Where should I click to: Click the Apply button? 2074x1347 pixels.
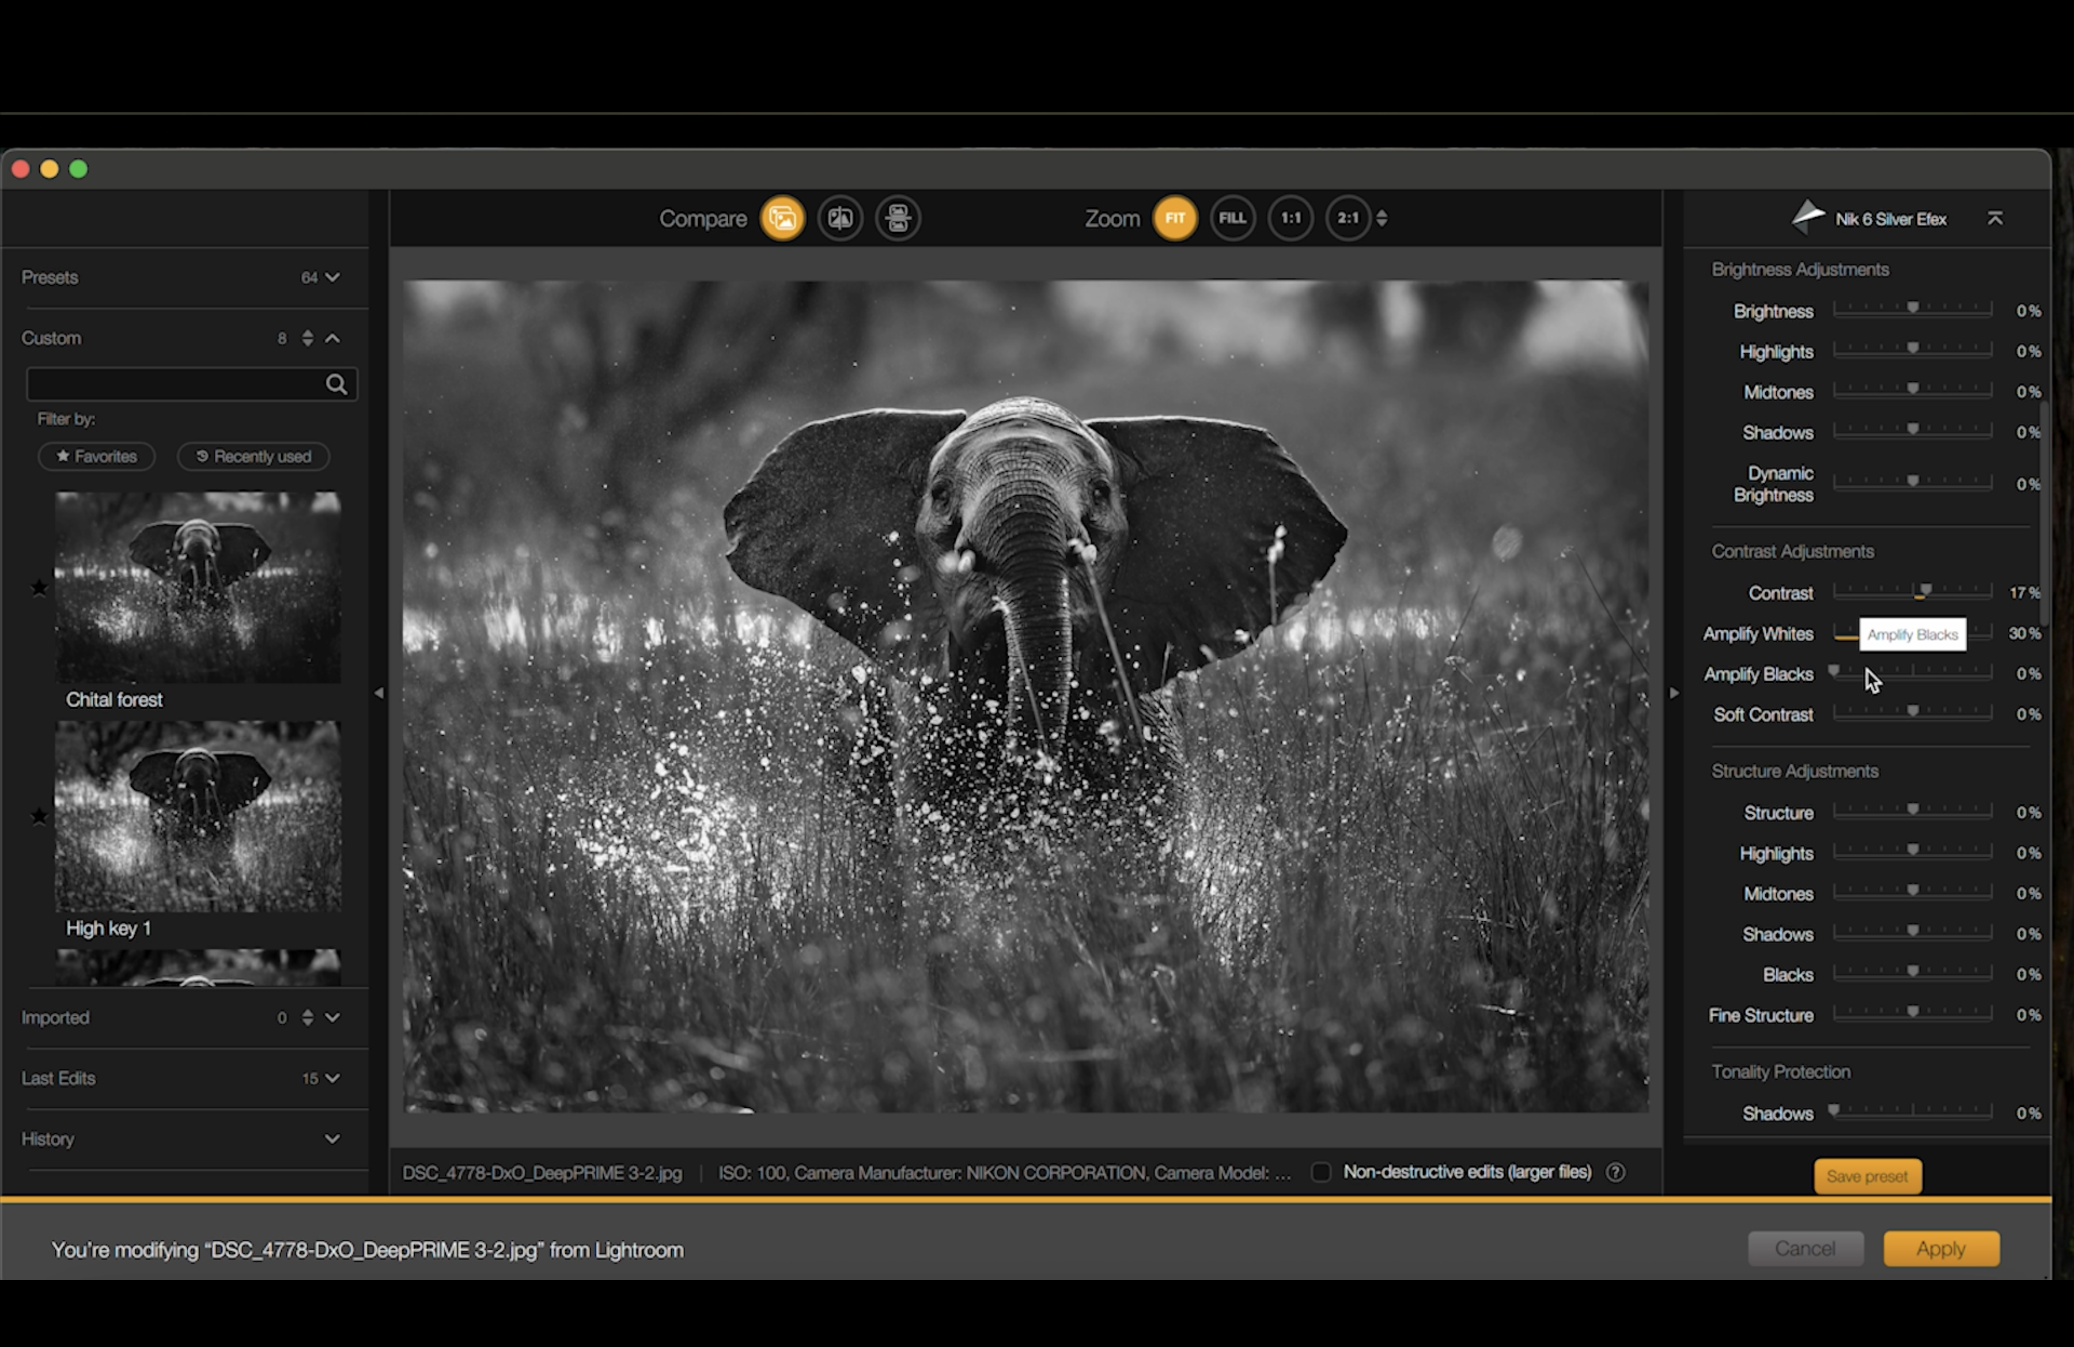click(1941, 1248)
